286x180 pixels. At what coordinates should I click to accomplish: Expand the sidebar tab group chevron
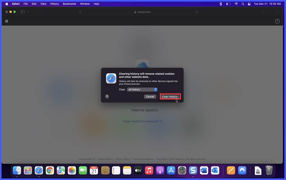28,12
